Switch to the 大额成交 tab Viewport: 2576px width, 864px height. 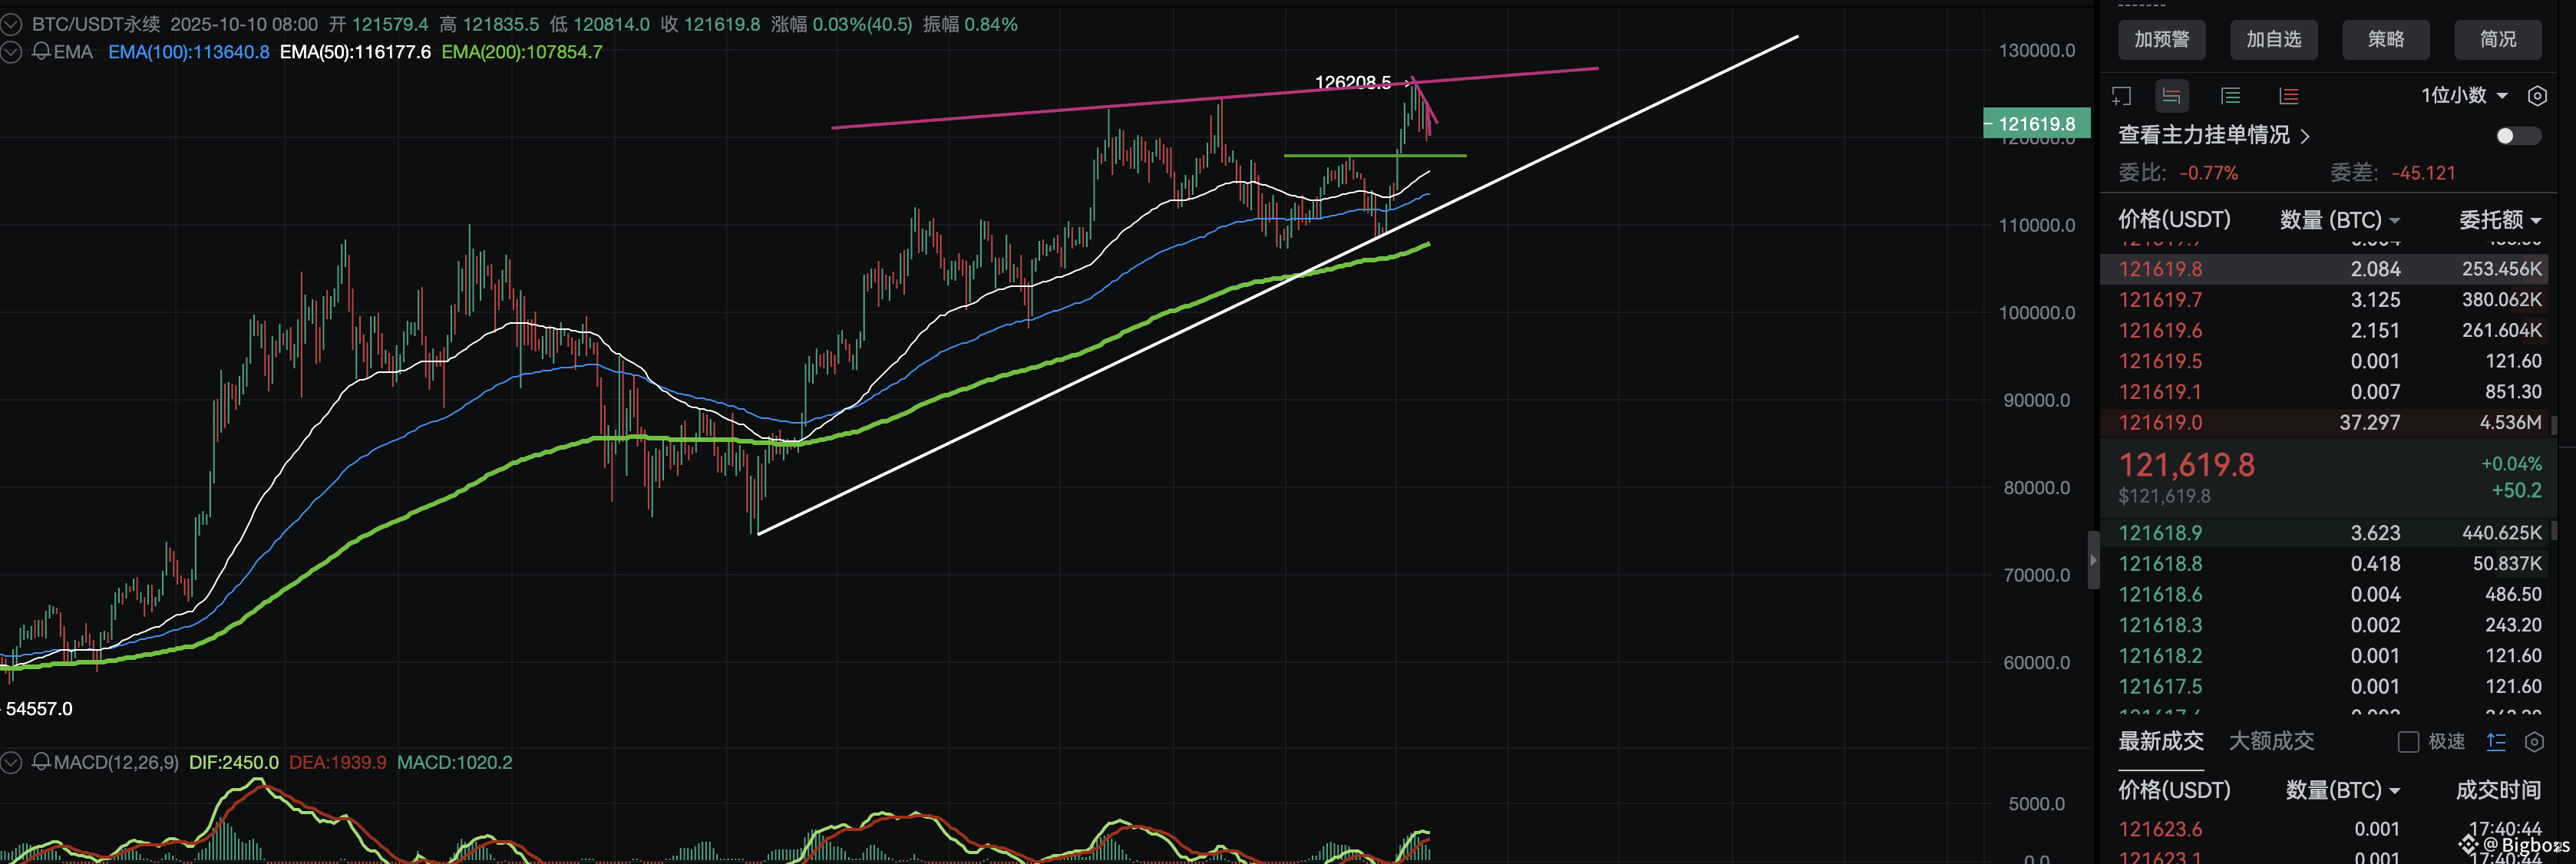click(x=2271, y=741)
